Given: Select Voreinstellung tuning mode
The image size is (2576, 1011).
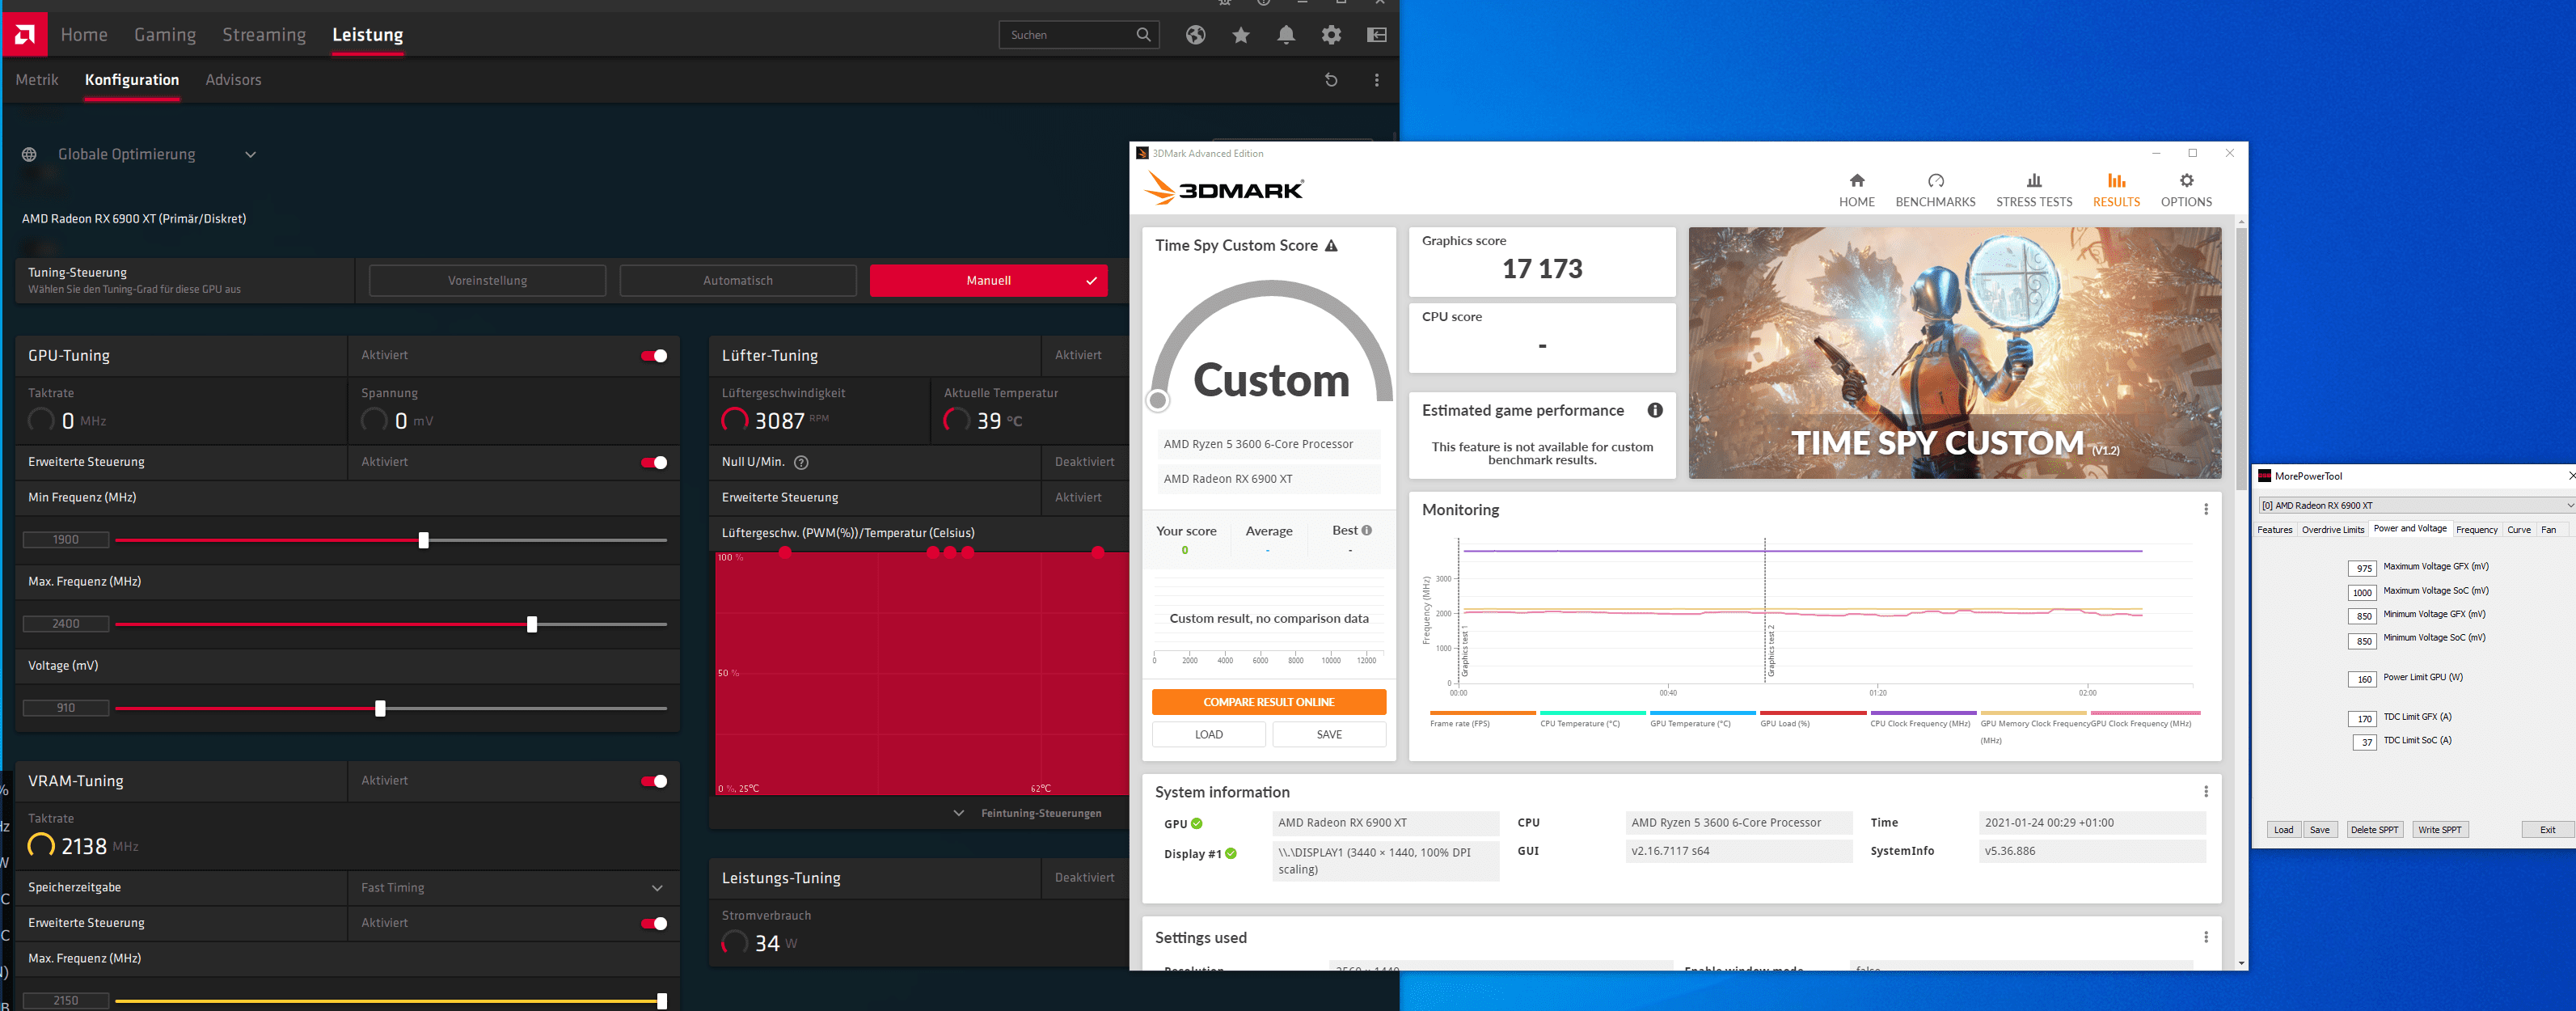Looking at the screenshot, I should [x=487, y=281].
